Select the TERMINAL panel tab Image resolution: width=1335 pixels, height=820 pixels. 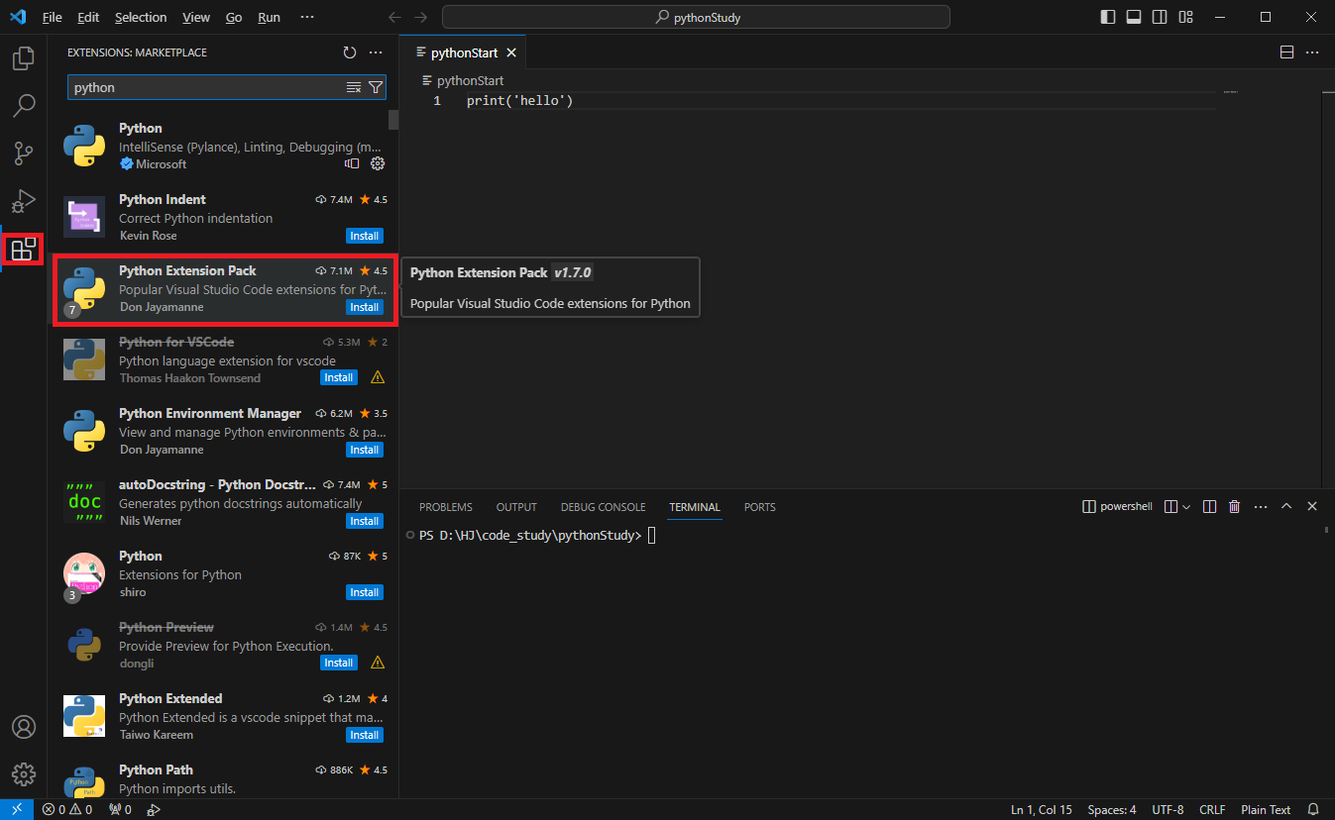[x=695, y=507]
